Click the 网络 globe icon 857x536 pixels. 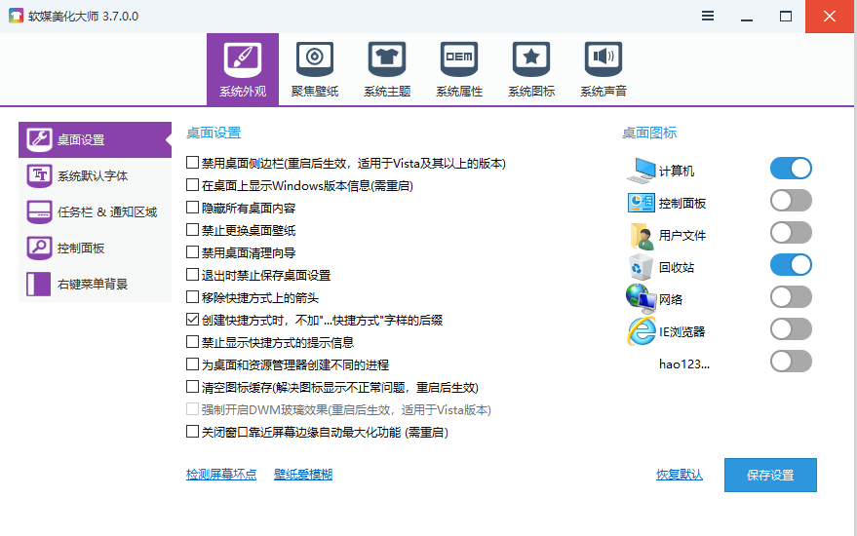642,298
